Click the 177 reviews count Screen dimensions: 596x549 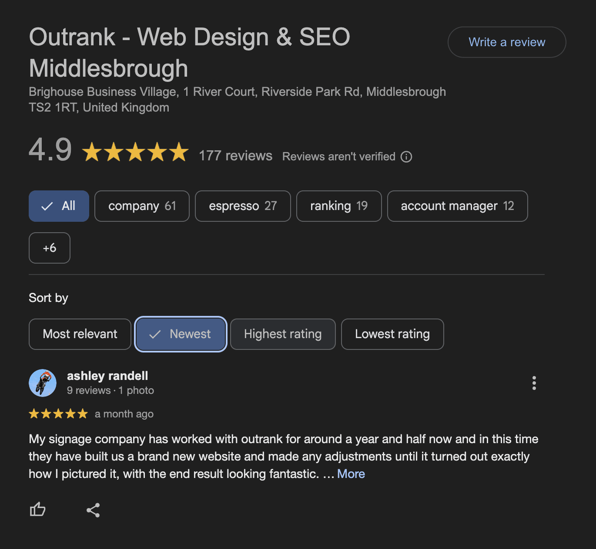click(x=235, y=156)
